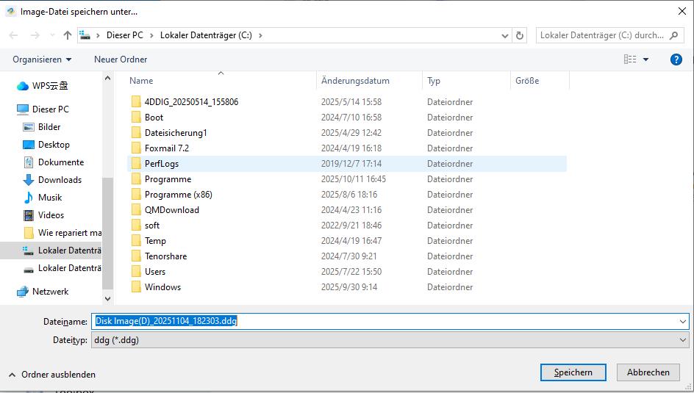The image size is (694, 393).
Task: Open the Organisieren menu
Action: [42, 60]
